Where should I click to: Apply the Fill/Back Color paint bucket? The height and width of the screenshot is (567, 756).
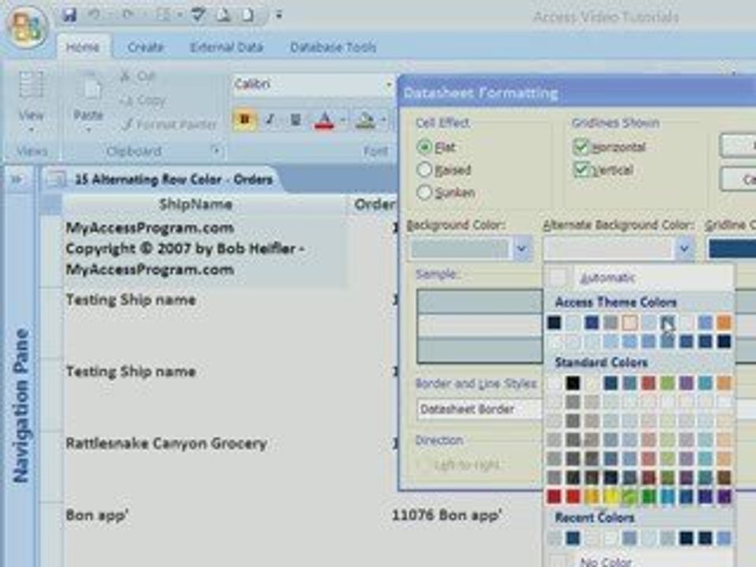[x=365, y=120]
